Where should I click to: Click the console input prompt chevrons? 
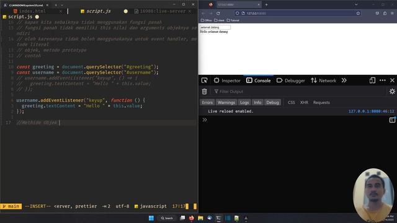pos(205,120)
